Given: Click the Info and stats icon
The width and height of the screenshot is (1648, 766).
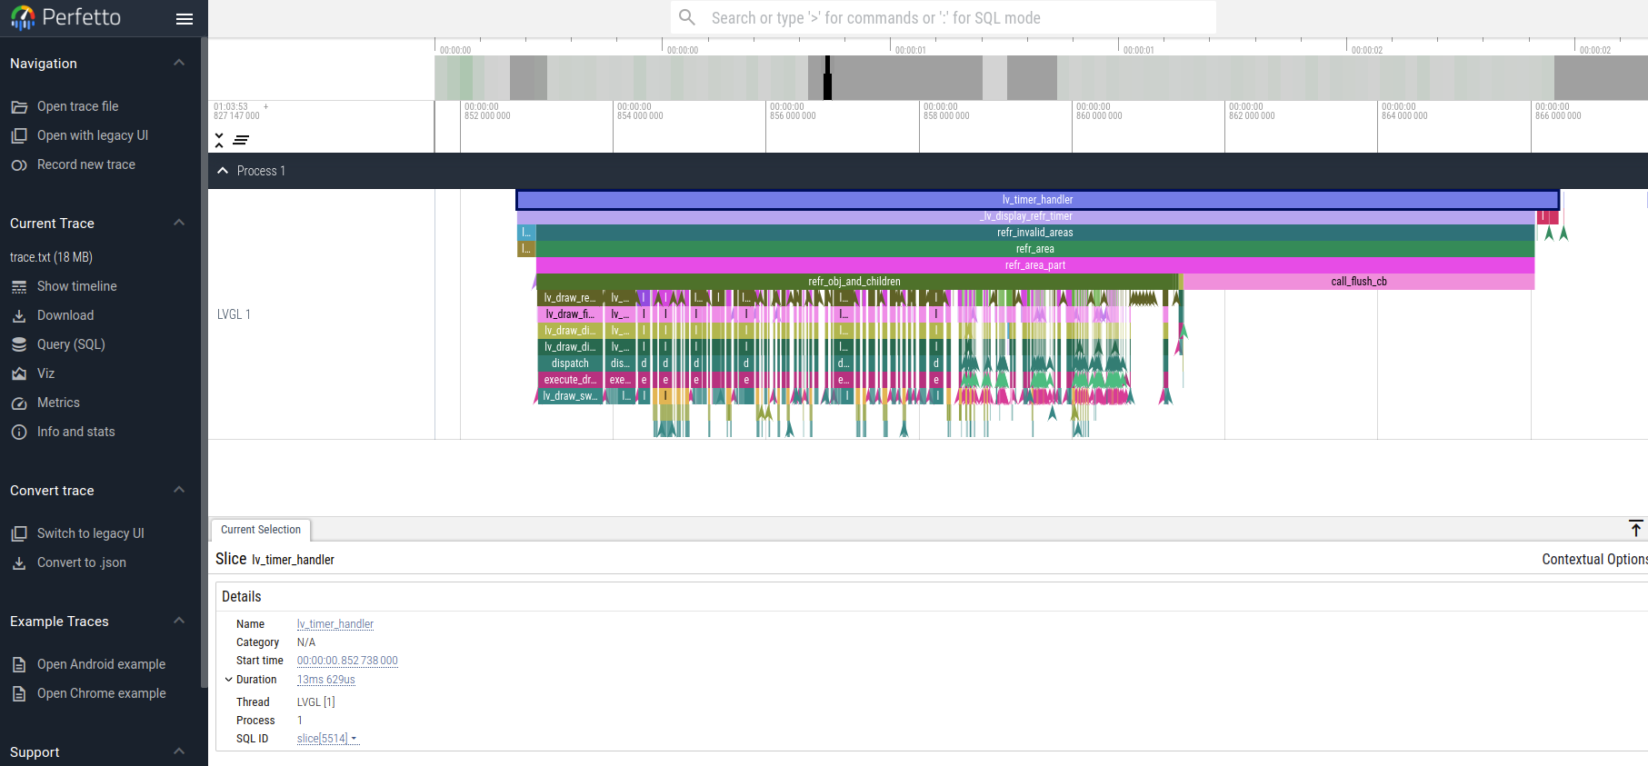Looking at the screenshot, I should (x=19, y=433).
